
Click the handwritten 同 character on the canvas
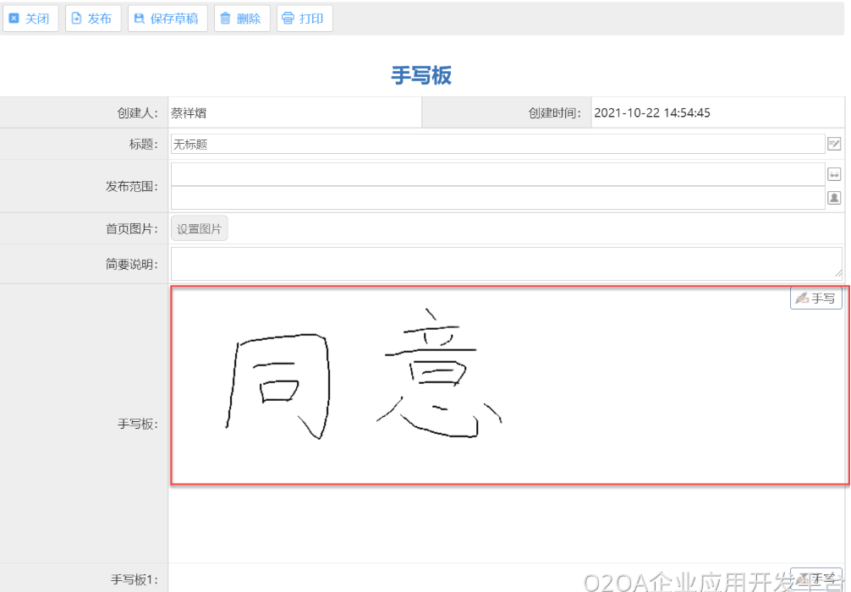(277, 386)
